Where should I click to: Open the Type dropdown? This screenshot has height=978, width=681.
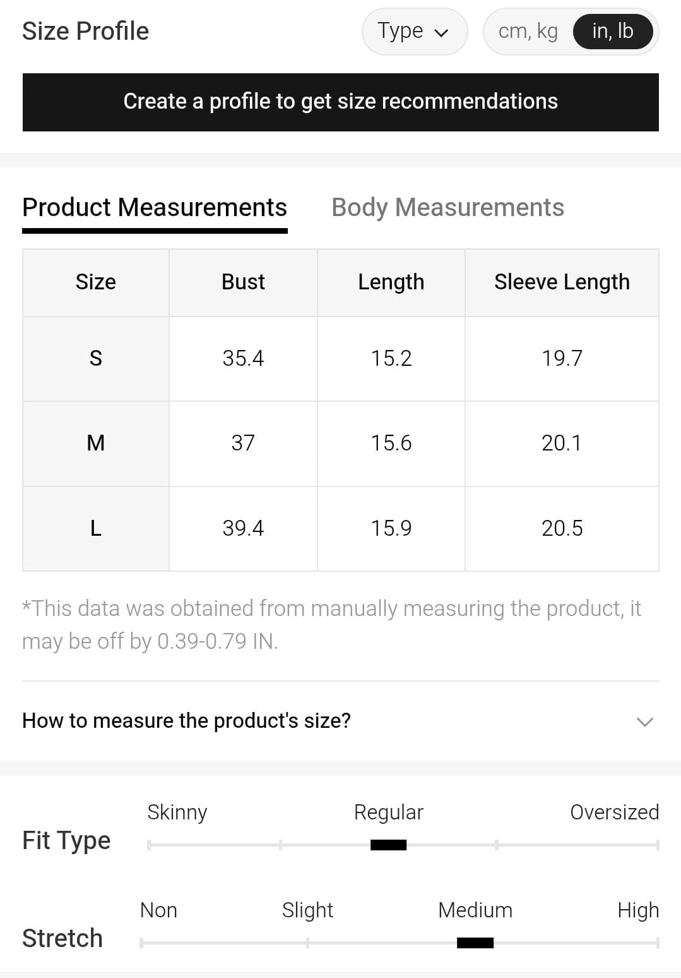[414, 32]
